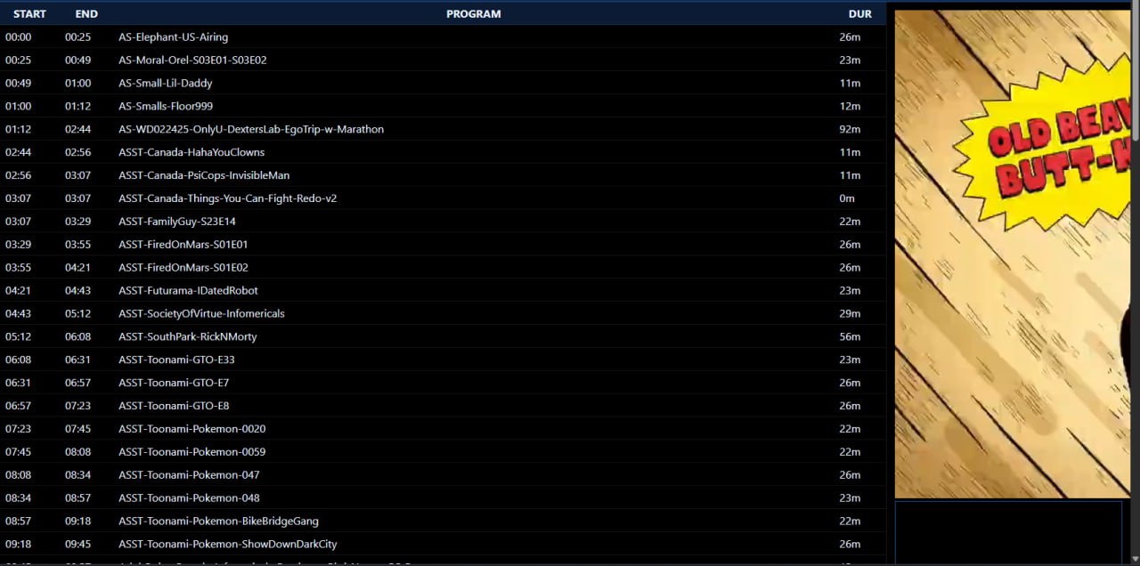This screenshot has width=1140, height=566.
Task: Click the START column header
Action: point(29,14)
